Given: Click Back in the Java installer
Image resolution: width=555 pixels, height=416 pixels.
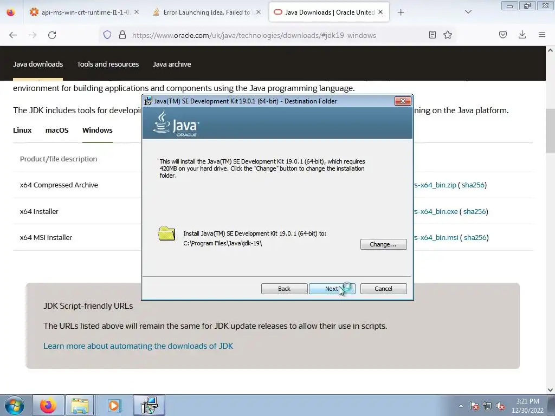Looking at the screenshot, I should point(284,289).
